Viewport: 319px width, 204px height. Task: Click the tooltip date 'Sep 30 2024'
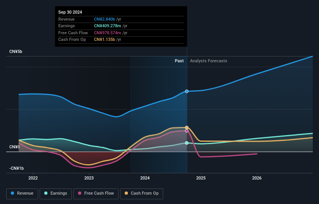tap(70, 12)
